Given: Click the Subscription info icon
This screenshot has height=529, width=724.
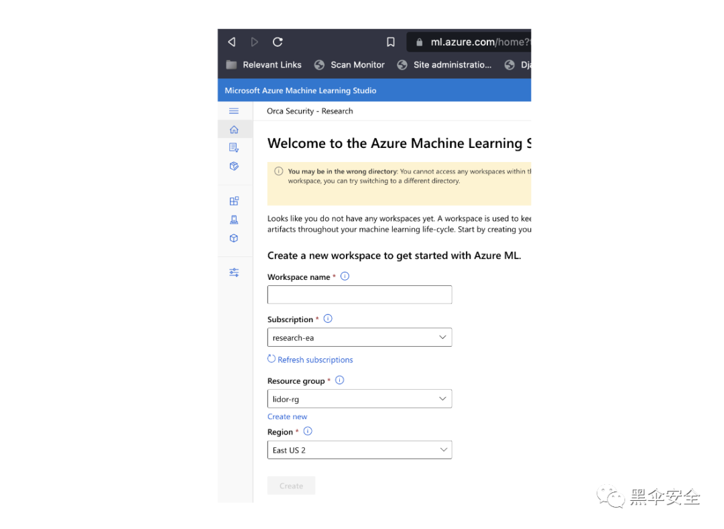Looking at the screenshot, I should pos(328,319).
